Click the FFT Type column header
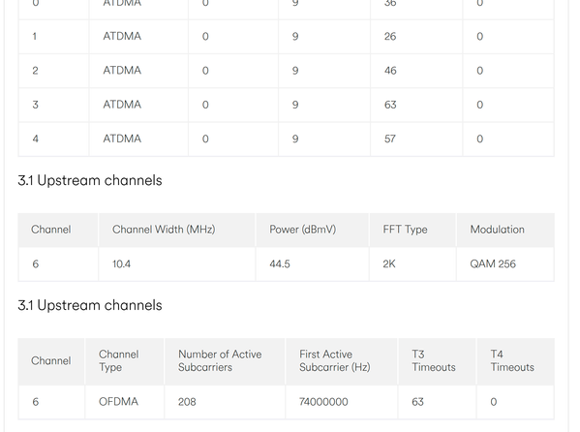Viewport: 580px width, 432px height. pos(405,230)
